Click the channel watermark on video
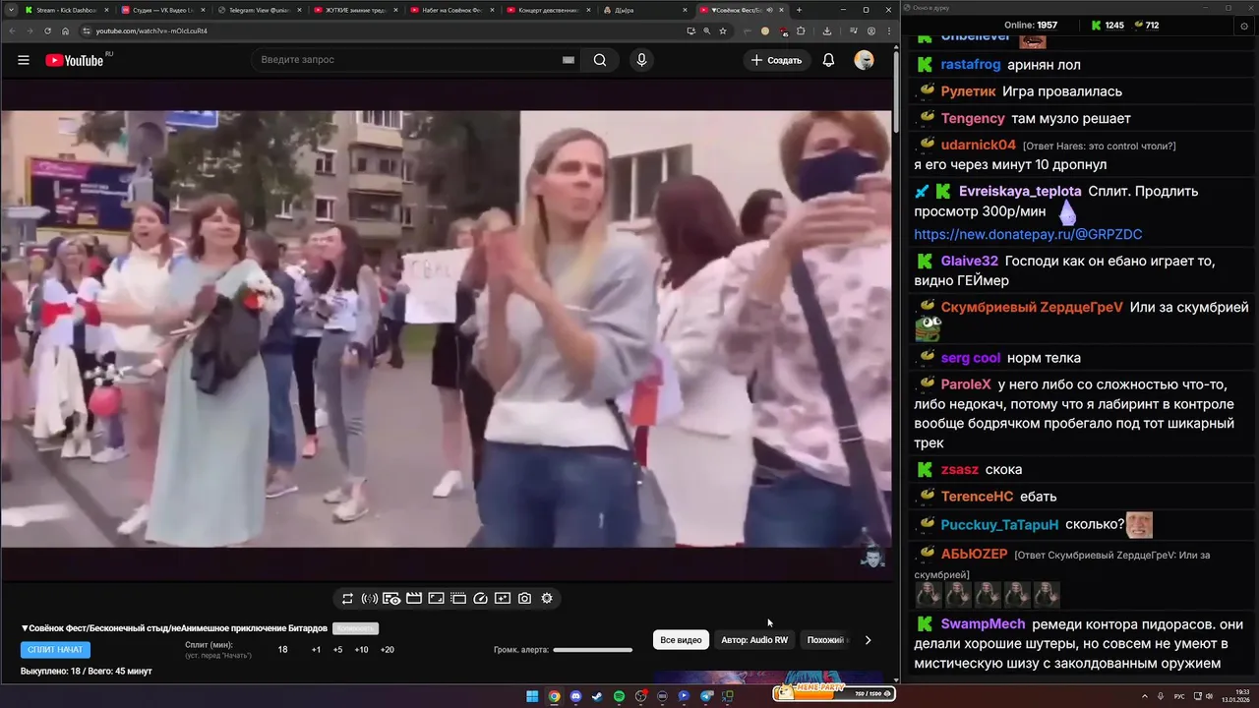This screenshot has width=1259, height=708. pyautogui.click(x=871, y=557)
